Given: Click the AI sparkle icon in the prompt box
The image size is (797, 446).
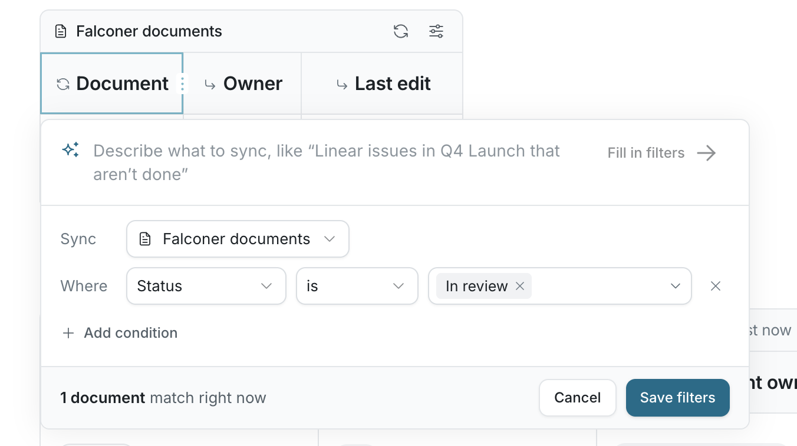Looking at the screenshot, I should [71, 150].
